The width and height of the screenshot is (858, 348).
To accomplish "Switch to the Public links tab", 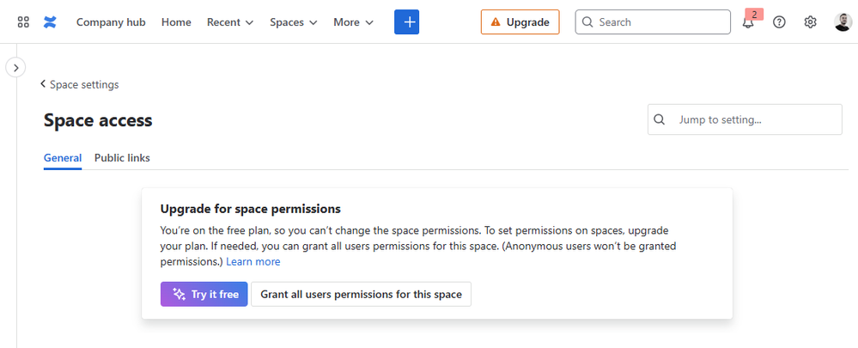I will pyautogui.click(x=122, y=158).
